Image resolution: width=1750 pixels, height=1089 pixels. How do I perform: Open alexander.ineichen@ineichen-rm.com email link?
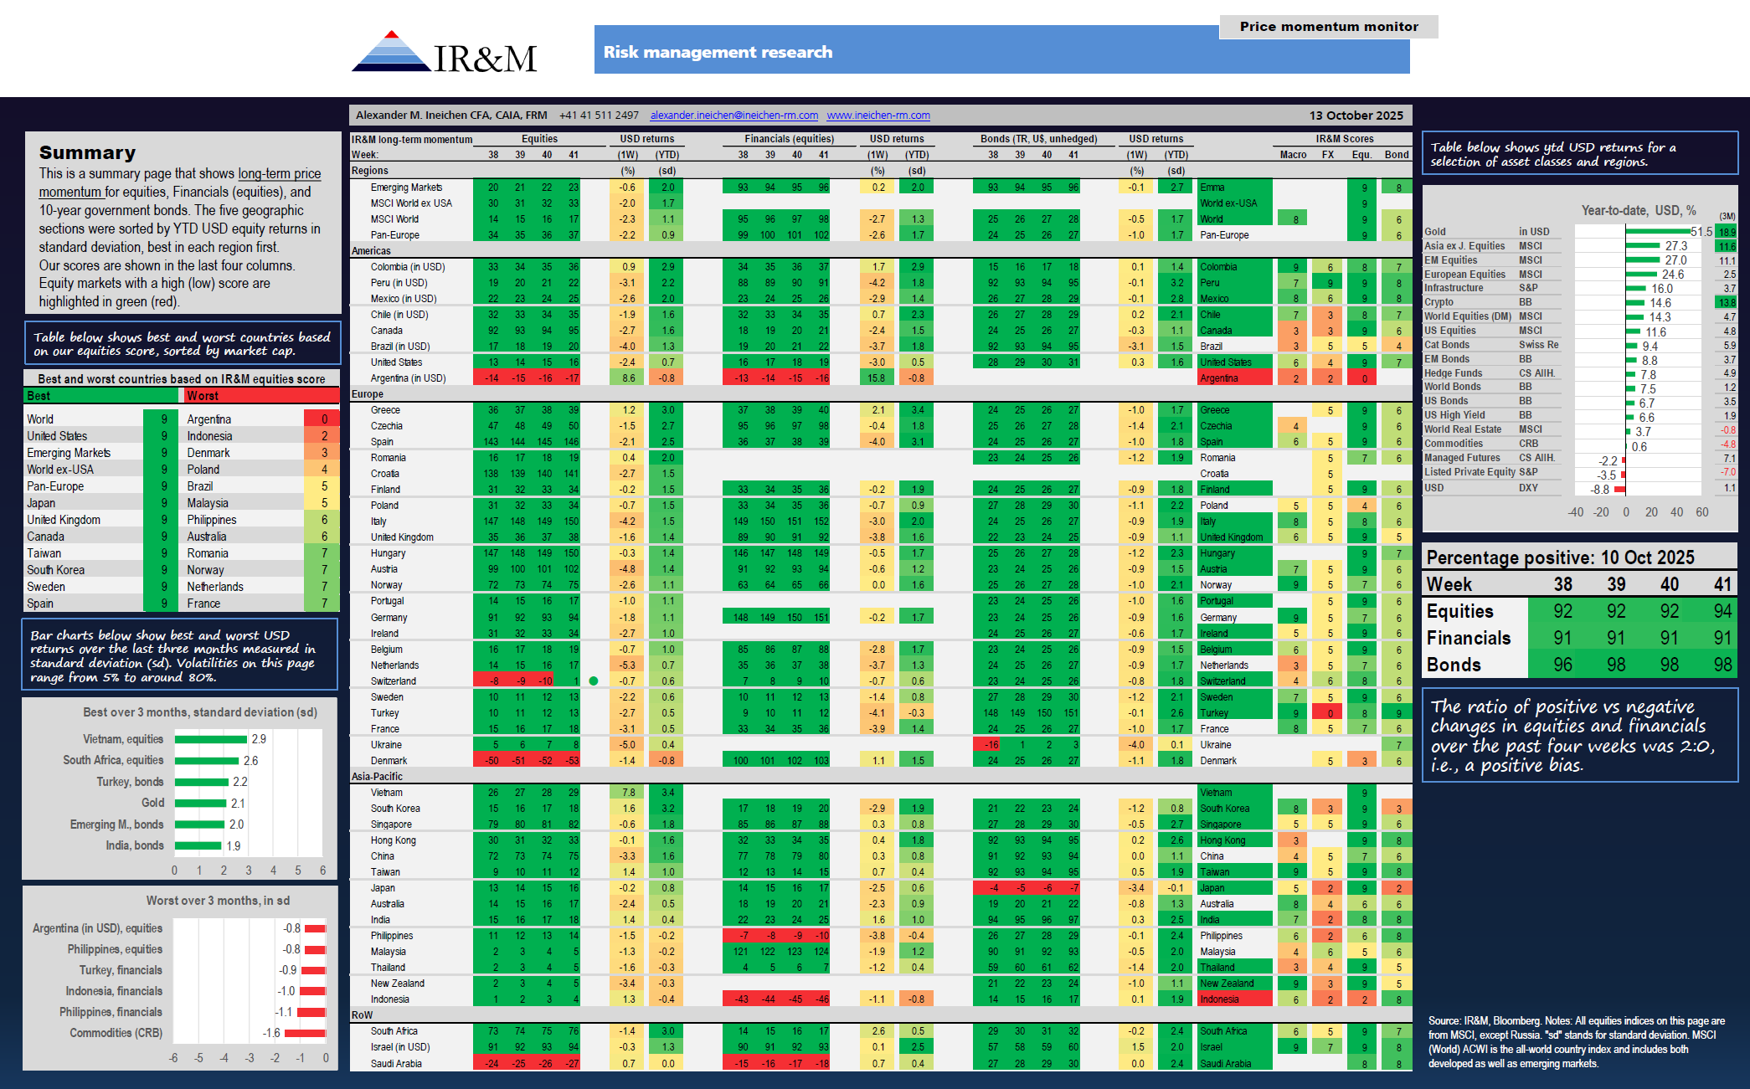coord(733,116)
